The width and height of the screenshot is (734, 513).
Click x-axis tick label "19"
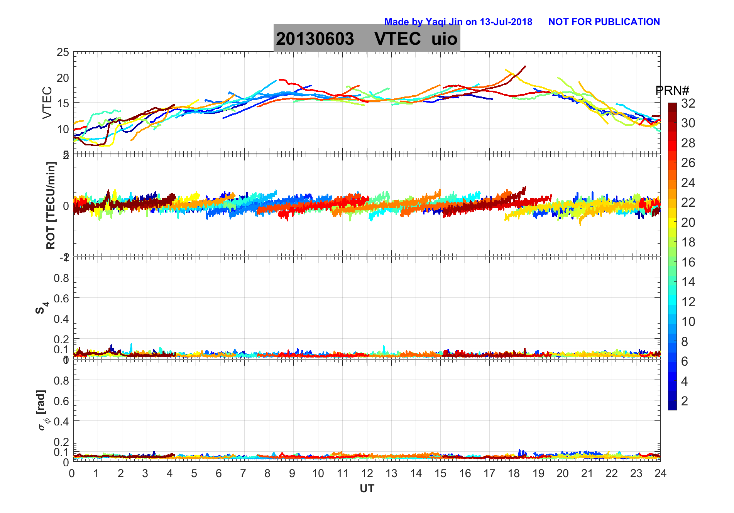[538, 473]
